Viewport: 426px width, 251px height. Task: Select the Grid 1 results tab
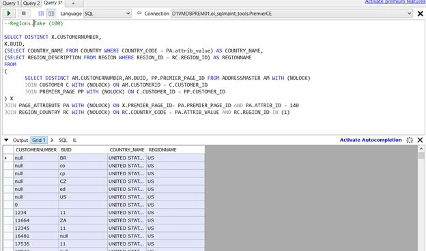pyautogui.click(x=39, y=140)
